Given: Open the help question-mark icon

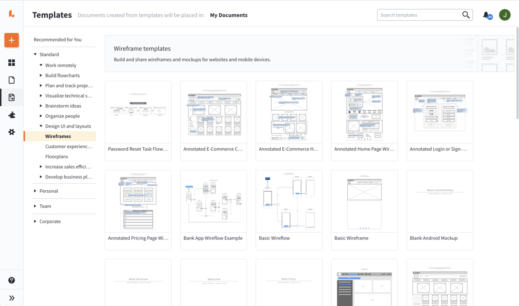Looking at the screenshot, I should pos(11,279).
